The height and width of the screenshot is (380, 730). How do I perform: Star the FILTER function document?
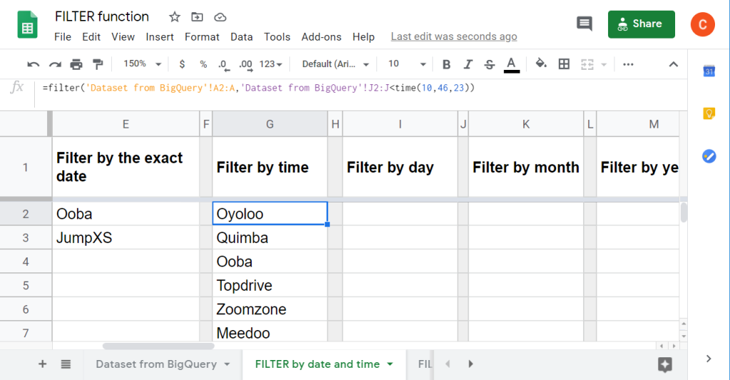[175, 17]
